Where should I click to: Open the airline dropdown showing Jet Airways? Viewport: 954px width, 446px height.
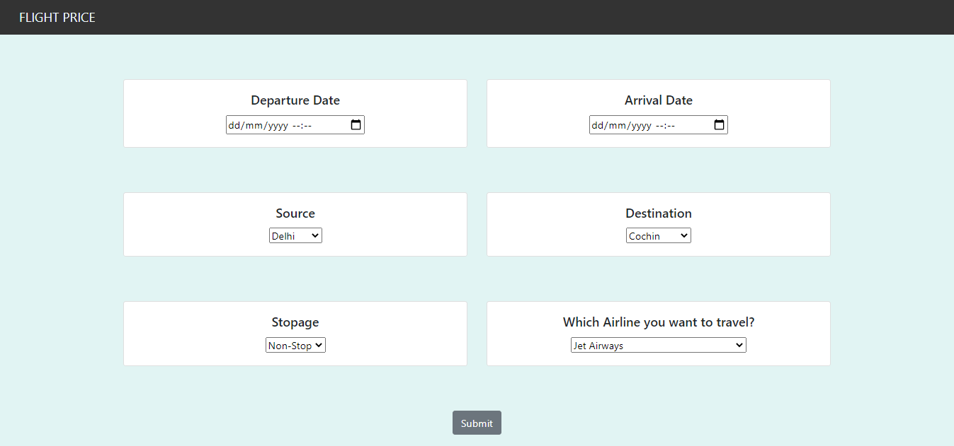tap(659, 345)
